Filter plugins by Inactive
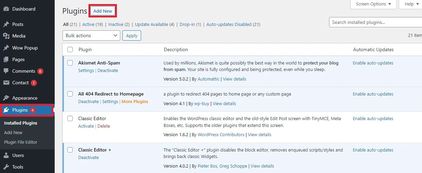 [115, 25]
